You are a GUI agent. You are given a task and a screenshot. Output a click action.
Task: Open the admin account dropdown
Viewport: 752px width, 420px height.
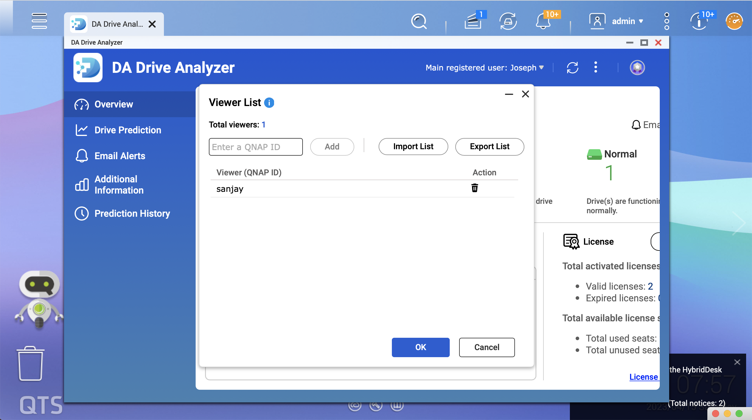(627, 21)
